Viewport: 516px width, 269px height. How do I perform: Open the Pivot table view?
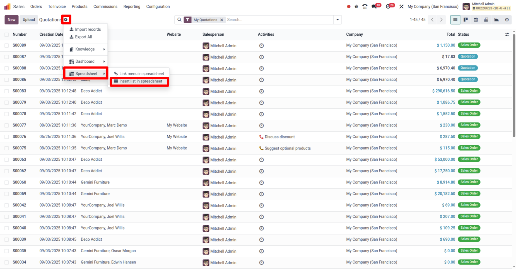[x=486, y=20]
